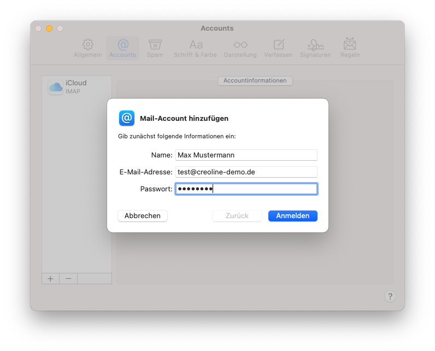Sign in with the Anmelden button
The height and width of the screenshot is (351, 435).
(x=293, y=216)
